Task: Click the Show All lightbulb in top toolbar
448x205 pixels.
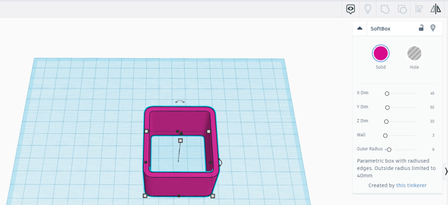Action: tap(367, 9)
